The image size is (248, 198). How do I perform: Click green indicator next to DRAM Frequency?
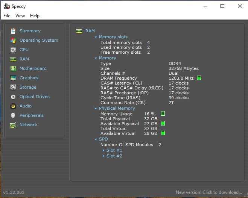click(199, 78)
